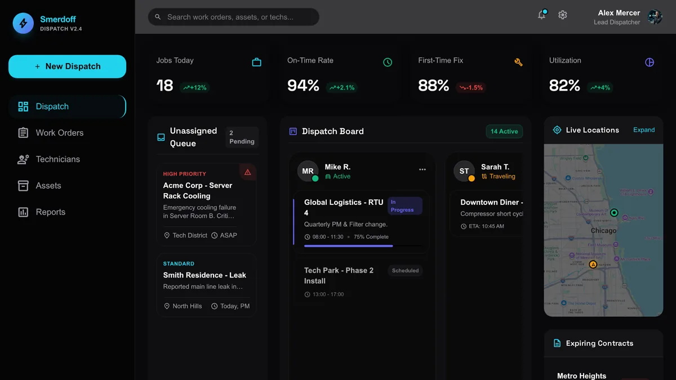
Task: Click the Today, PM clock icon
Action: [214, 306]
